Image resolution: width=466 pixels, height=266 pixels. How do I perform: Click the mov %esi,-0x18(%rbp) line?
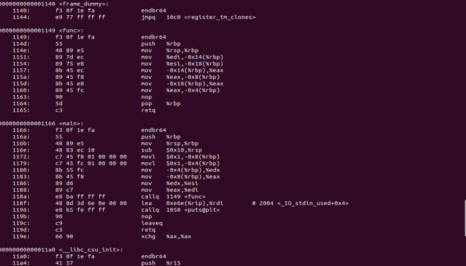click(x=182, y=64)
